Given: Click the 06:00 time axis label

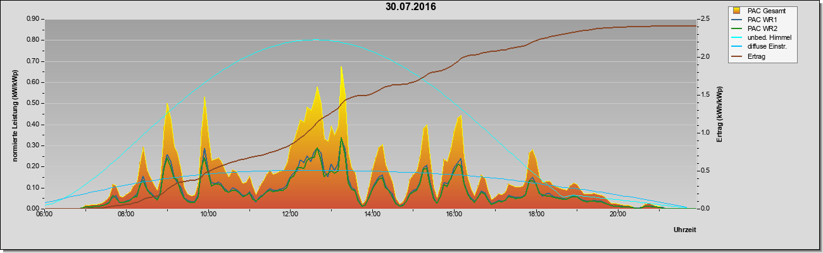Looking at the screenshot, I should tap(44, 215).
